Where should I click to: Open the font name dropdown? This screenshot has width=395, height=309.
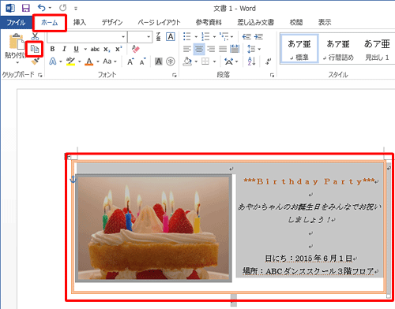[123, 36]
